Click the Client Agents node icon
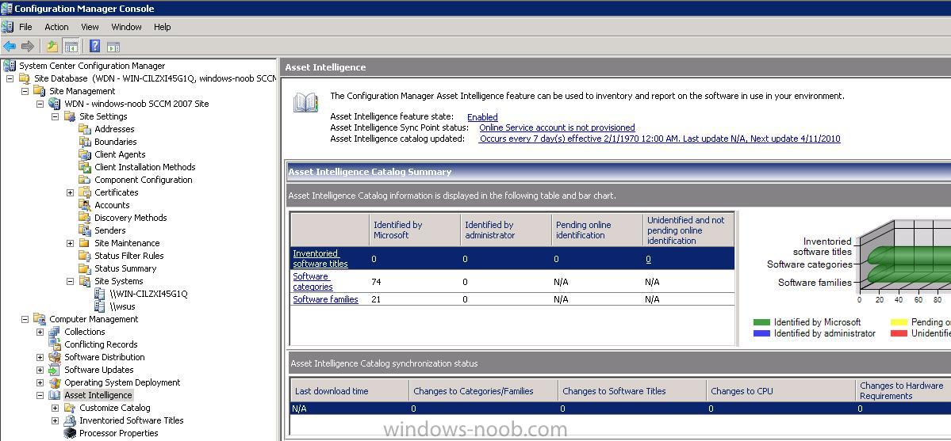This screenshot has height=441, width=951. tap(84, 154)
